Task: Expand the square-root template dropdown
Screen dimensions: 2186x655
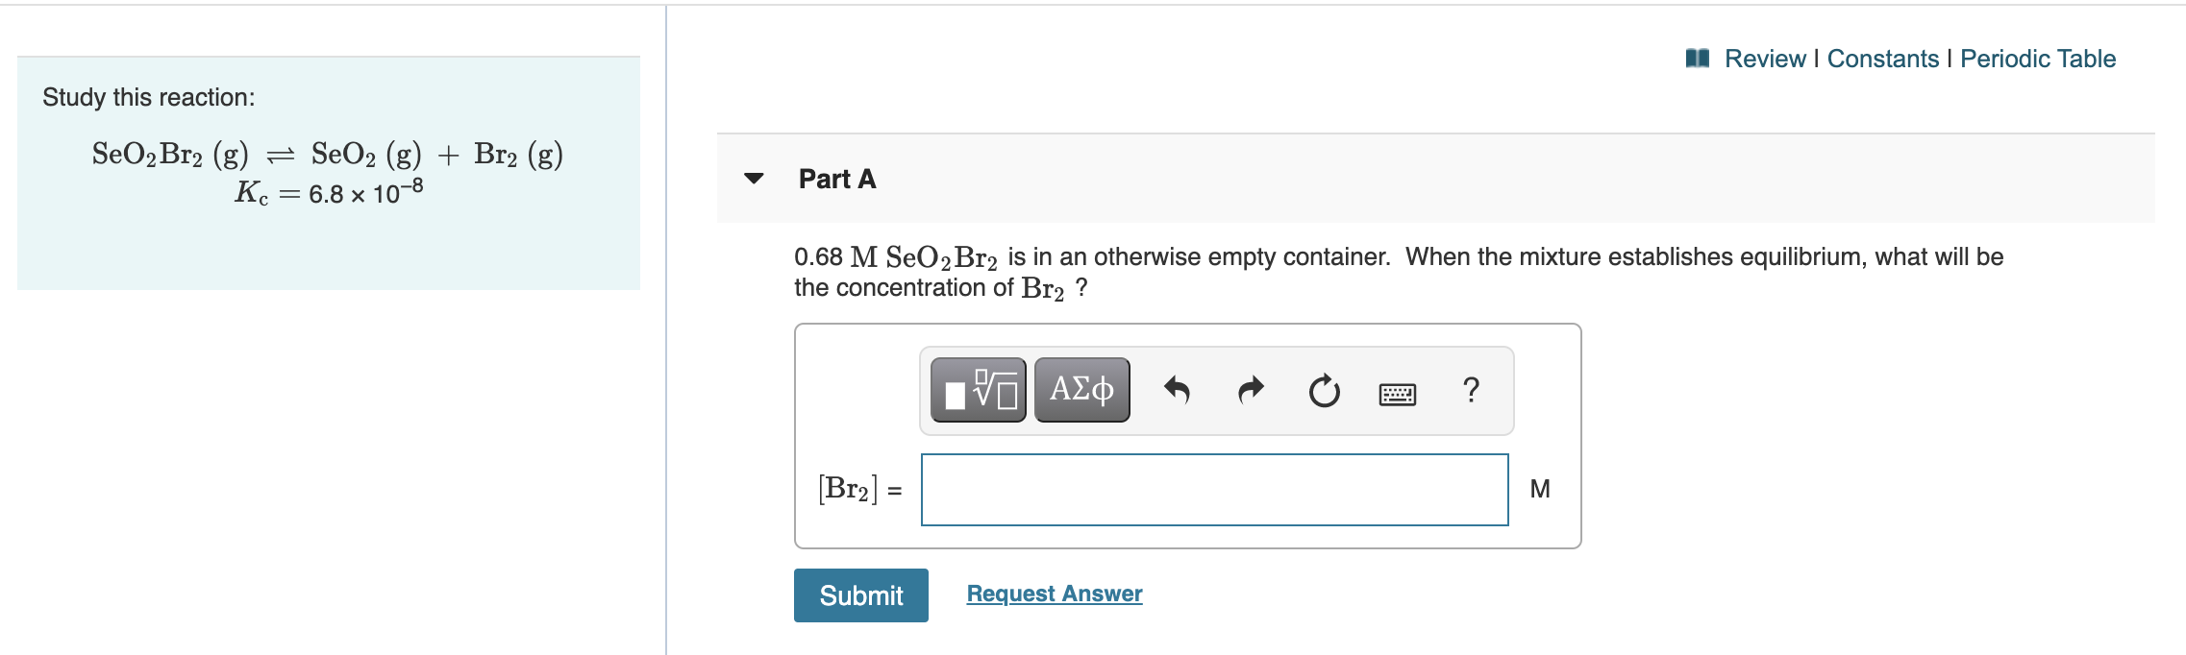Action: tap(976, 389)
